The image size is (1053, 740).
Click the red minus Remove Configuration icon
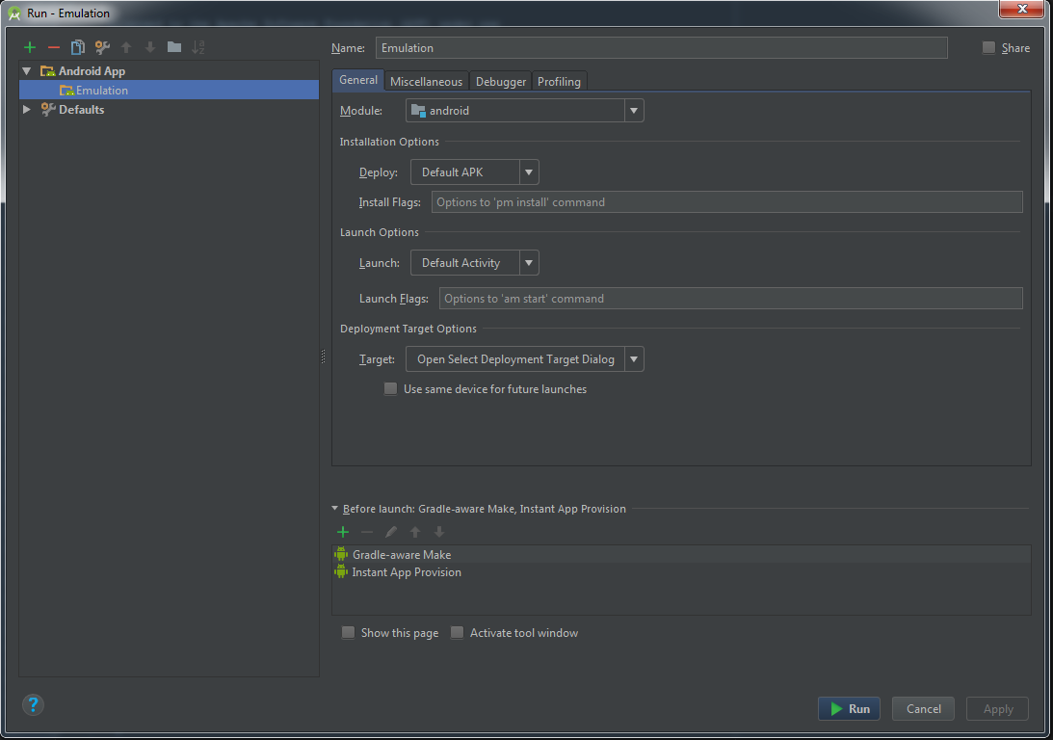click(54, 47)
